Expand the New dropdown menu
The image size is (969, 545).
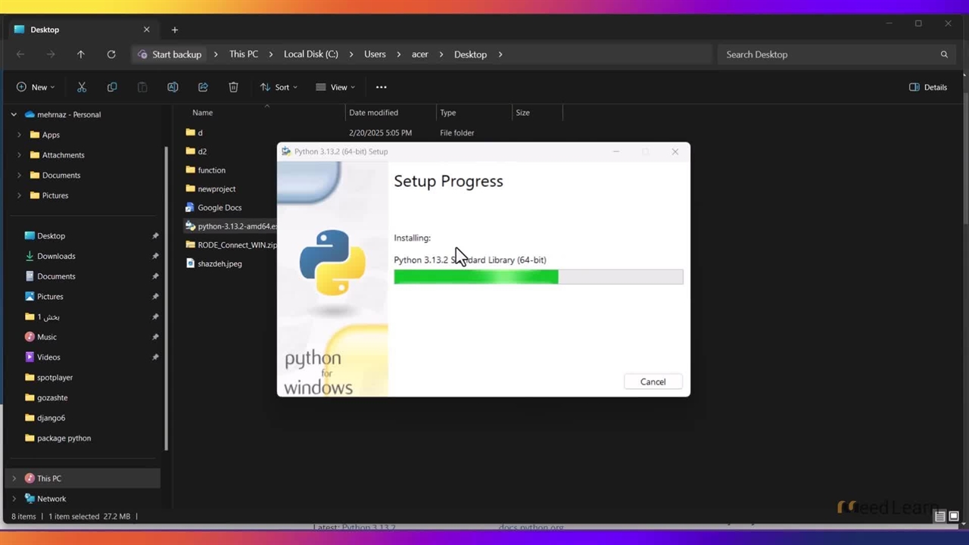point(36,87)
